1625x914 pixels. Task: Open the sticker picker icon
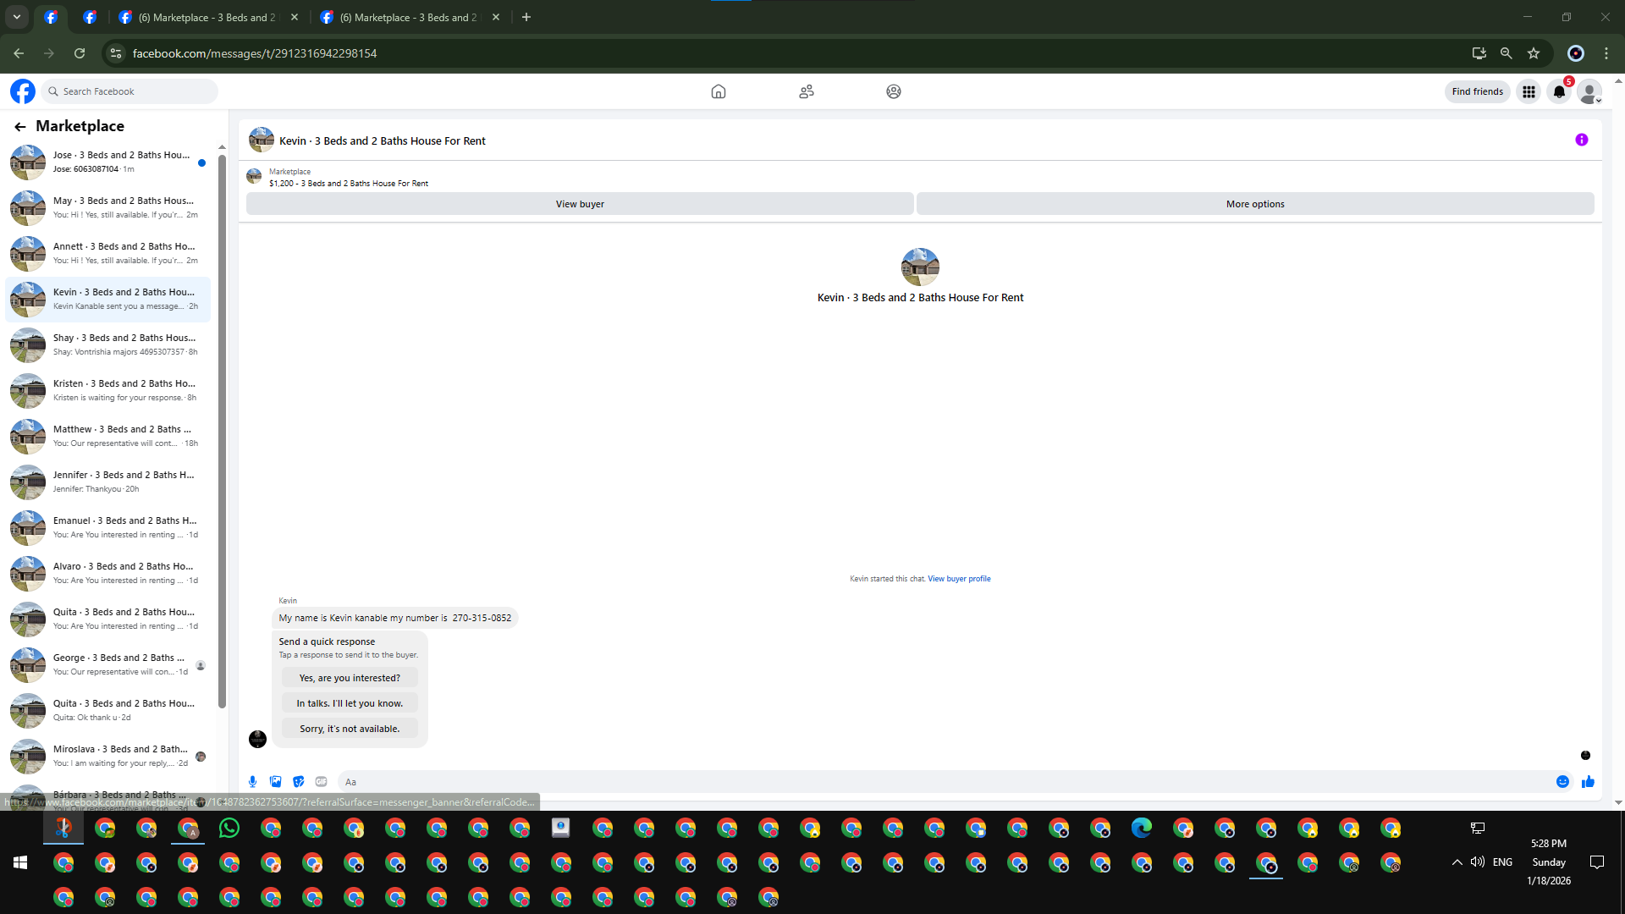298,782
